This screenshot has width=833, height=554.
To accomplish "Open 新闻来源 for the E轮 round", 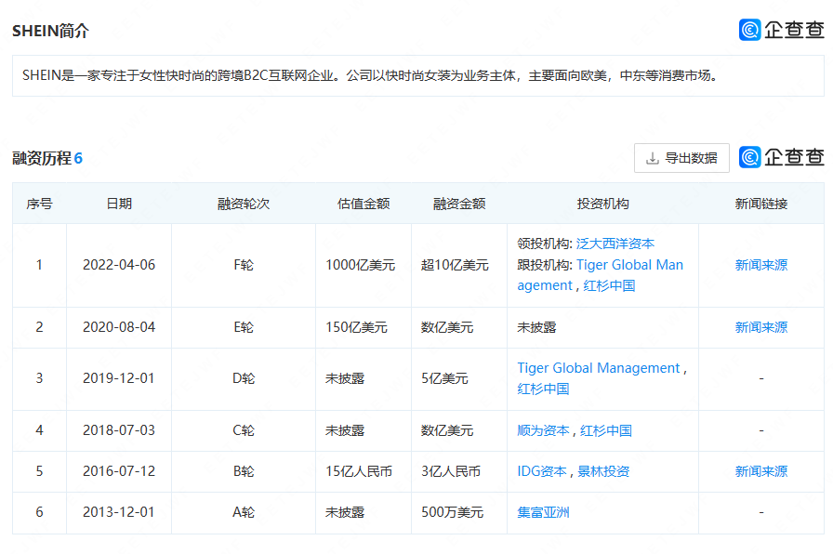I will (x=760, y=327).
